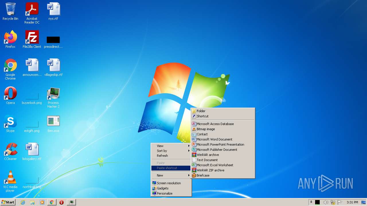Create new Microsoft Excel Worksheet

(223, 165)
